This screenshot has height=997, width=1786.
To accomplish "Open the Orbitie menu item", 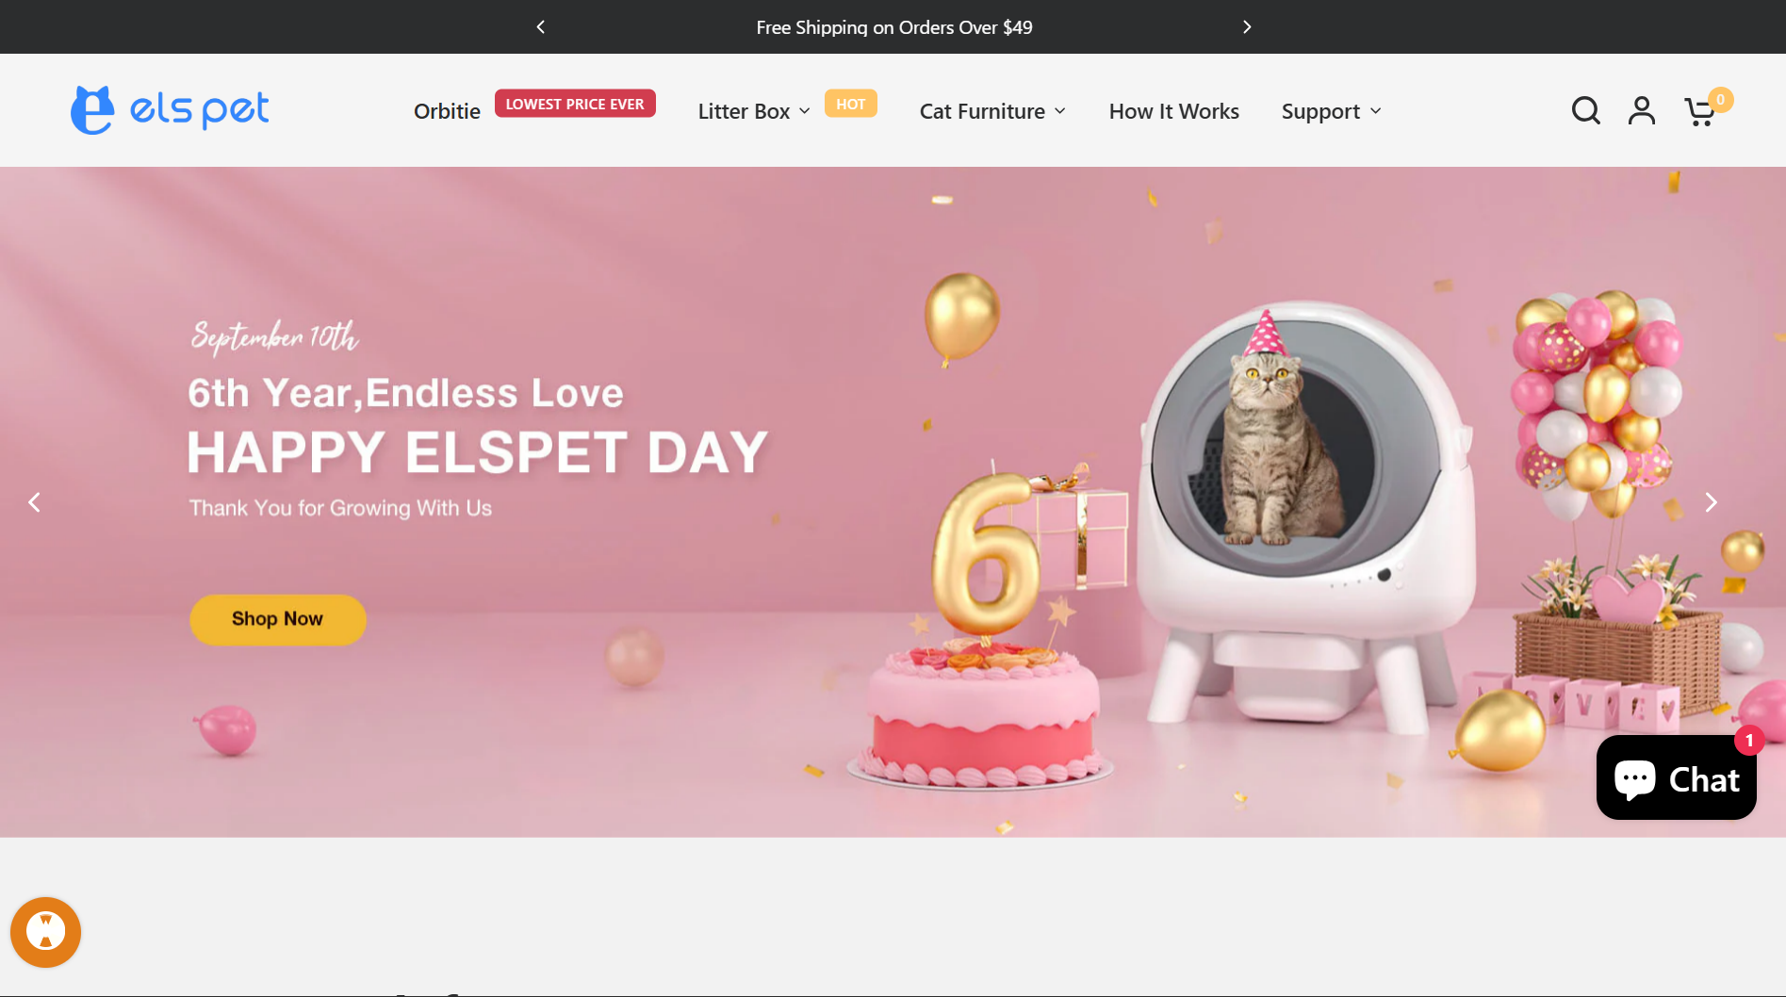I will [447, 111].
